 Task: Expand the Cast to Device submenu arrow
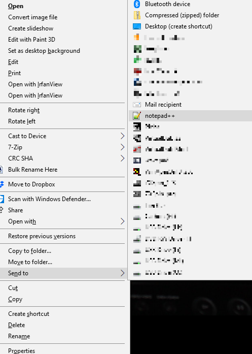(x=122, y=136)
